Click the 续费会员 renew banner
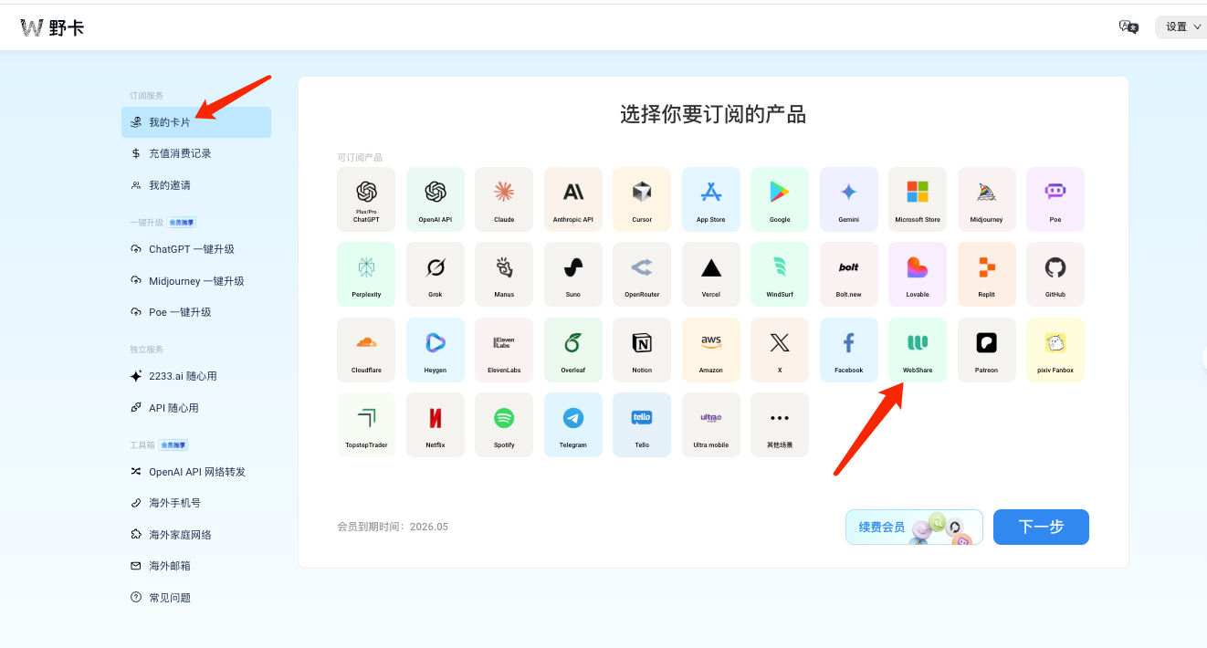 tap(914, 527)
